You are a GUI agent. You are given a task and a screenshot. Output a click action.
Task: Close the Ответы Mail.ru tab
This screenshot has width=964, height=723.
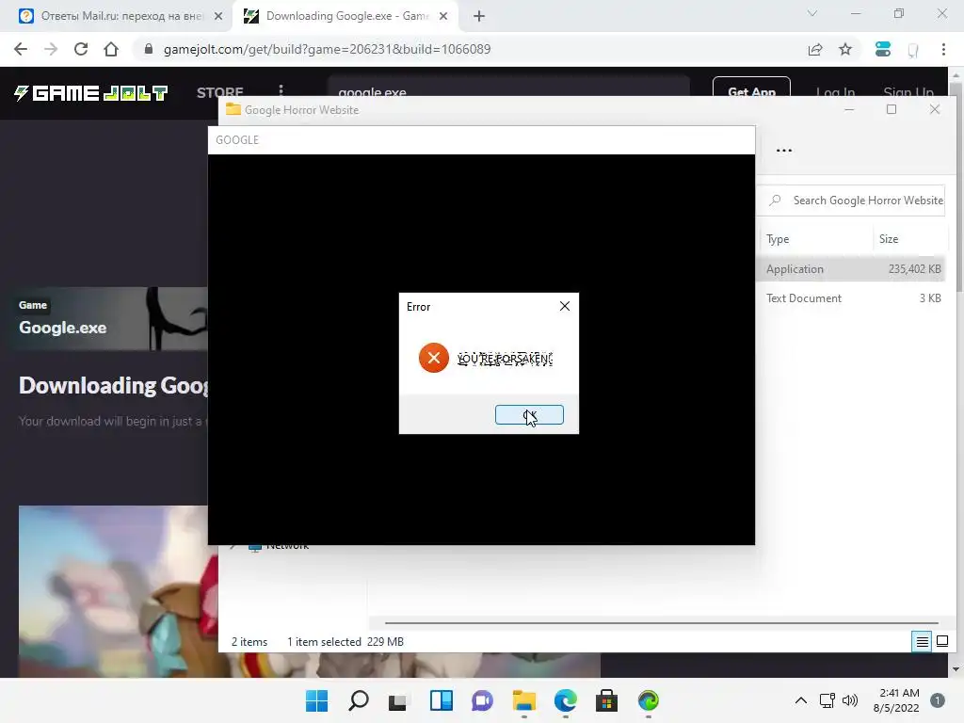pos(218,16)
